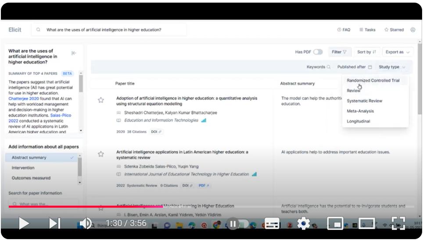Click the Paper title column header
The width and height of the screenshot is (423, 240).
click(125, 84)
